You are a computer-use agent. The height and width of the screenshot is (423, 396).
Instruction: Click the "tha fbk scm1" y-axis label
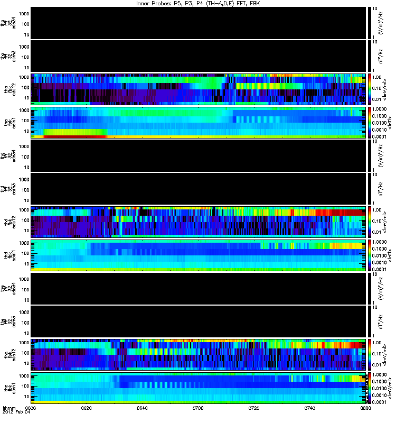(10, 123)
